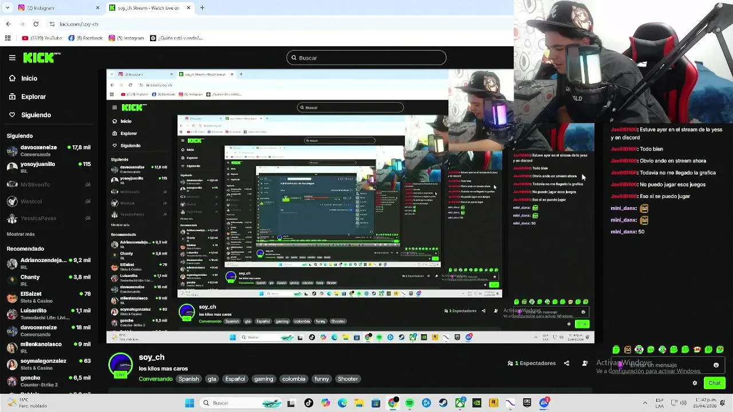
Task: Open offline channel MrStivenTc
Action: click(x=49, y=184)
